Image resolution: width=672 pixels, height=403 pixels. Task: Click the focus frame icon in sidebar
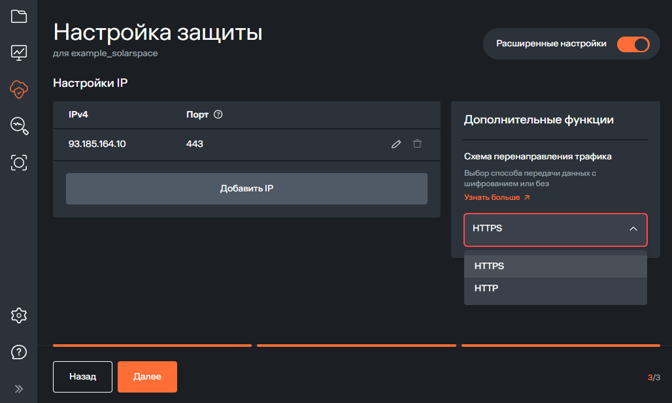pos(19,163)
